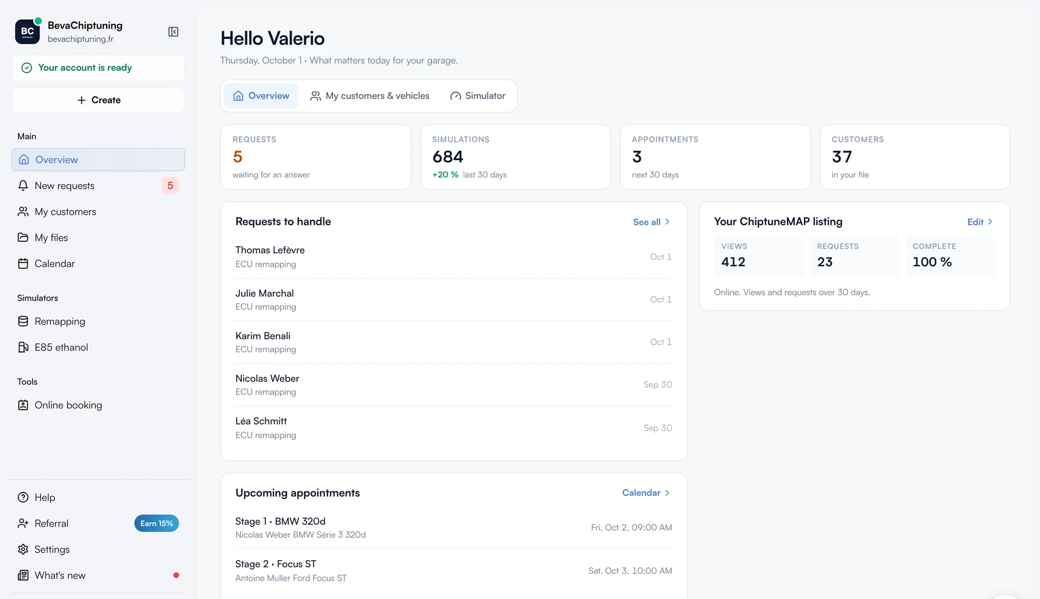This screenshot has height=599, width=1040.
Task: Click the chevron next to See all
Action: [x=667, y=222]
